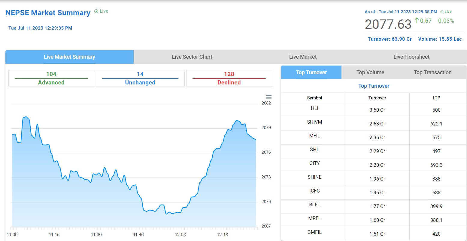Click the green up arrow beside 0.67
The width and height of the screenshot is (467, 241).
[x=417, y=20]
